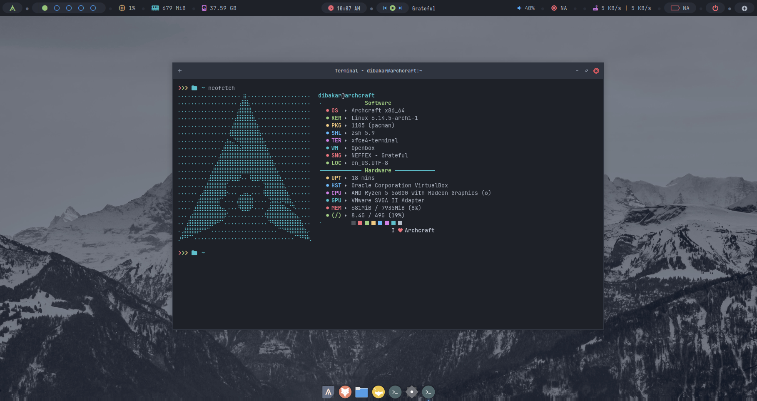Image resolution: width=757 pixels, height=401 pixels.
Task: Focus the running terminal icon at the dock's end
Action: coord(428,392)
